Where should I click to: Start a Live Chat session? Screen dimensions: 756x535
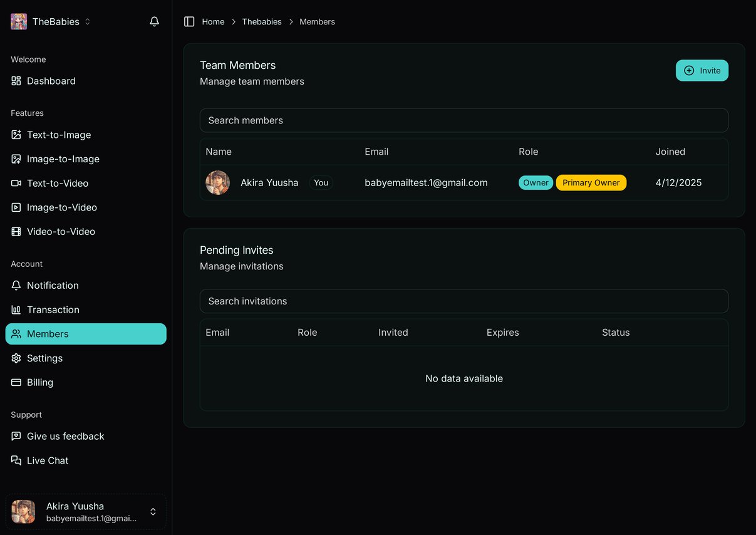click(x=48, y=460)
